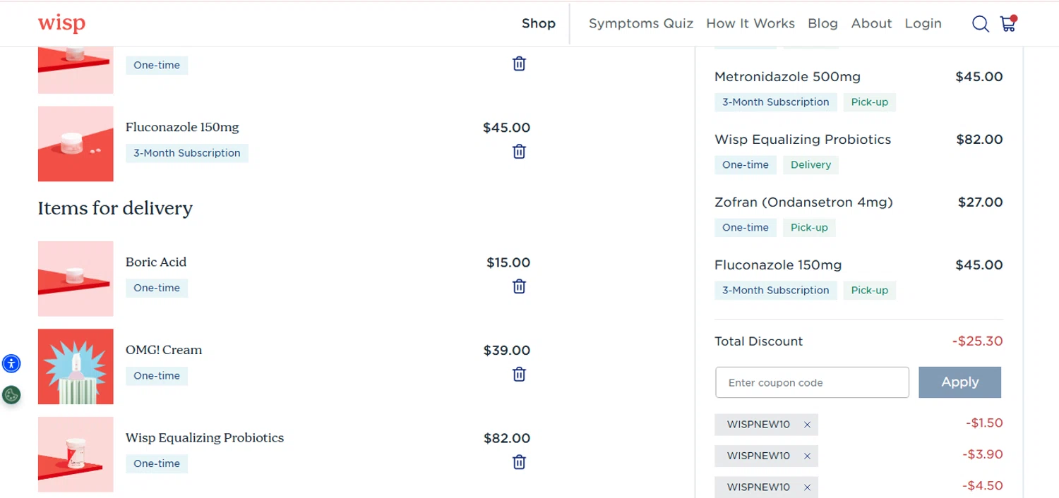Open How It Works page
This screenshot has width=1059, height=498.
[x=750, y=23]
